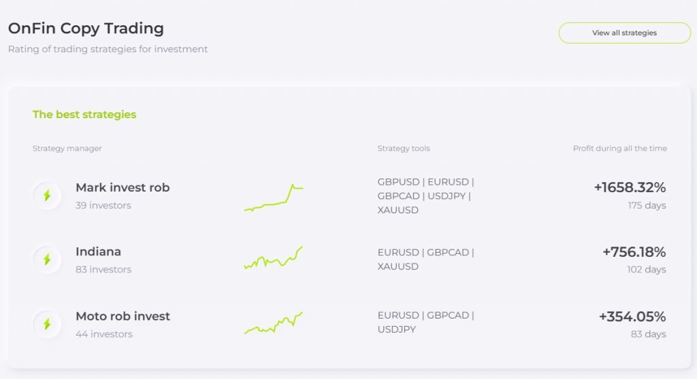
Task: Select the Mark invest rob strategy name
Action: tap(123, 187)
